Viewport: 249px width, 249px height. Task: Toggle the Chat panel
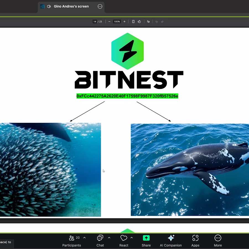tap(100, 240)
